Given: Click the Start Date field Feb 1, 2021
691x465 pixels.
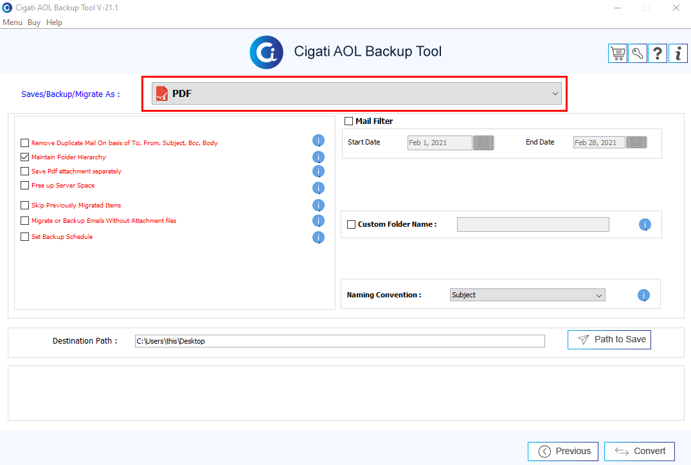Looking at the screenshot, I should 440,143.
